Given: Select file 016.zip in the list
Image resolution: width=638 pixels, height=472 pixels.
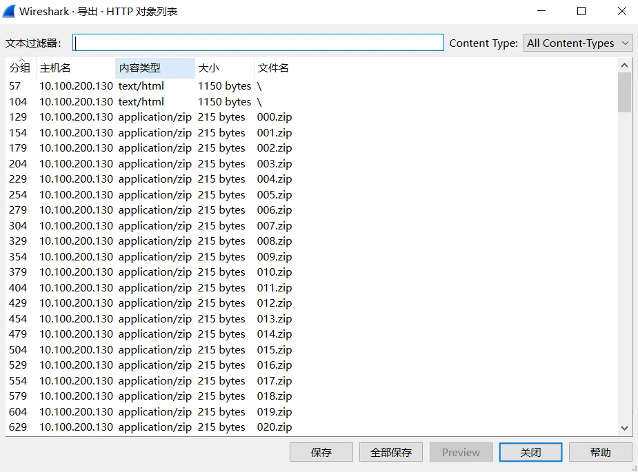Looking at the screenshot, I should tap(275, 365).
